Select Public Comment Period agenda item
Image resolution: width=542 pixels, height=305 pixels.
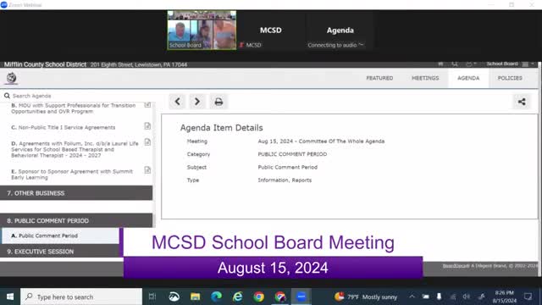point(60,236)
